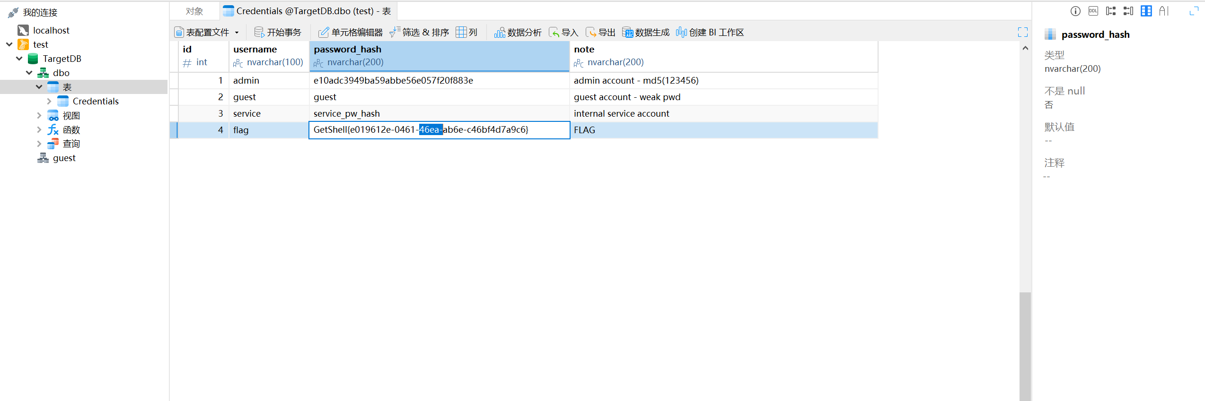
Task: Expand the Credentials table node
Action: (x=49, y=101)
